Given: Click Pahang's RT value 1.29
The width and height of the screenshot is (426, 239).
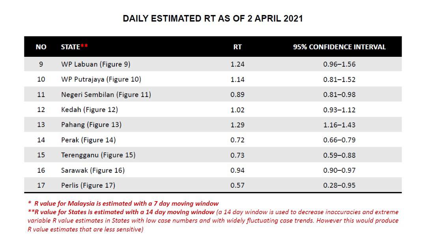Looking at the screenshot, I should 237,125.
